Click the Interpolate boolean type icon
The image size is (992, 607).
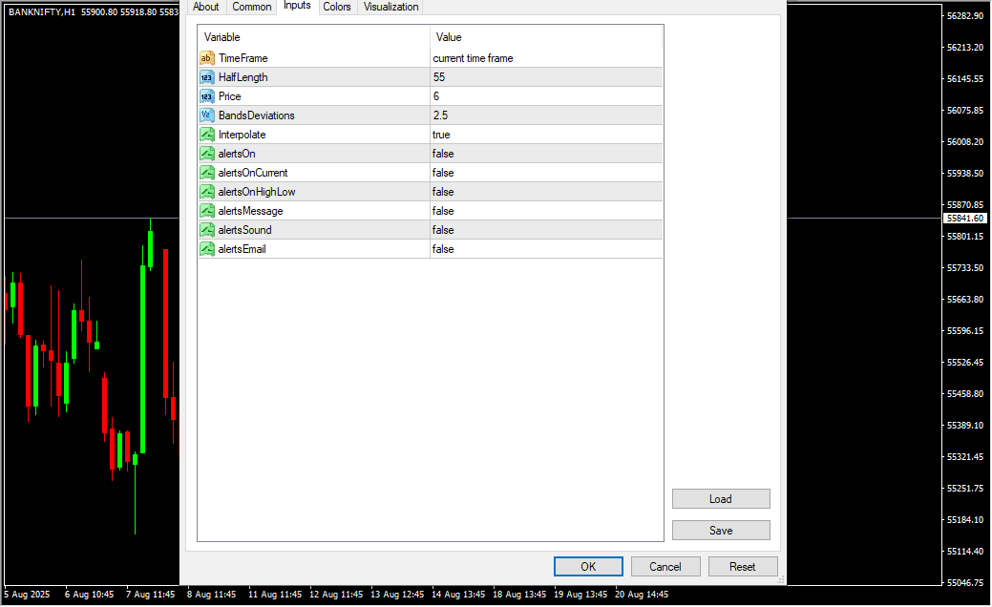pyautogui.click(x=206, y=135)
